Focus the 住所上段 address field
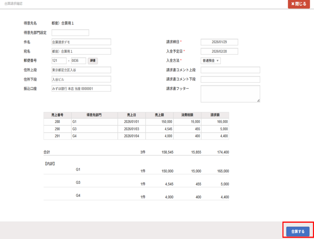314x239 pixels. pos(81,70)
